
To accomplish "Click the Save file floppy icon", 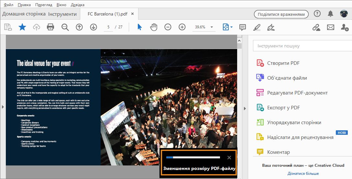I will pyautogui.click(x=8, y=27).
